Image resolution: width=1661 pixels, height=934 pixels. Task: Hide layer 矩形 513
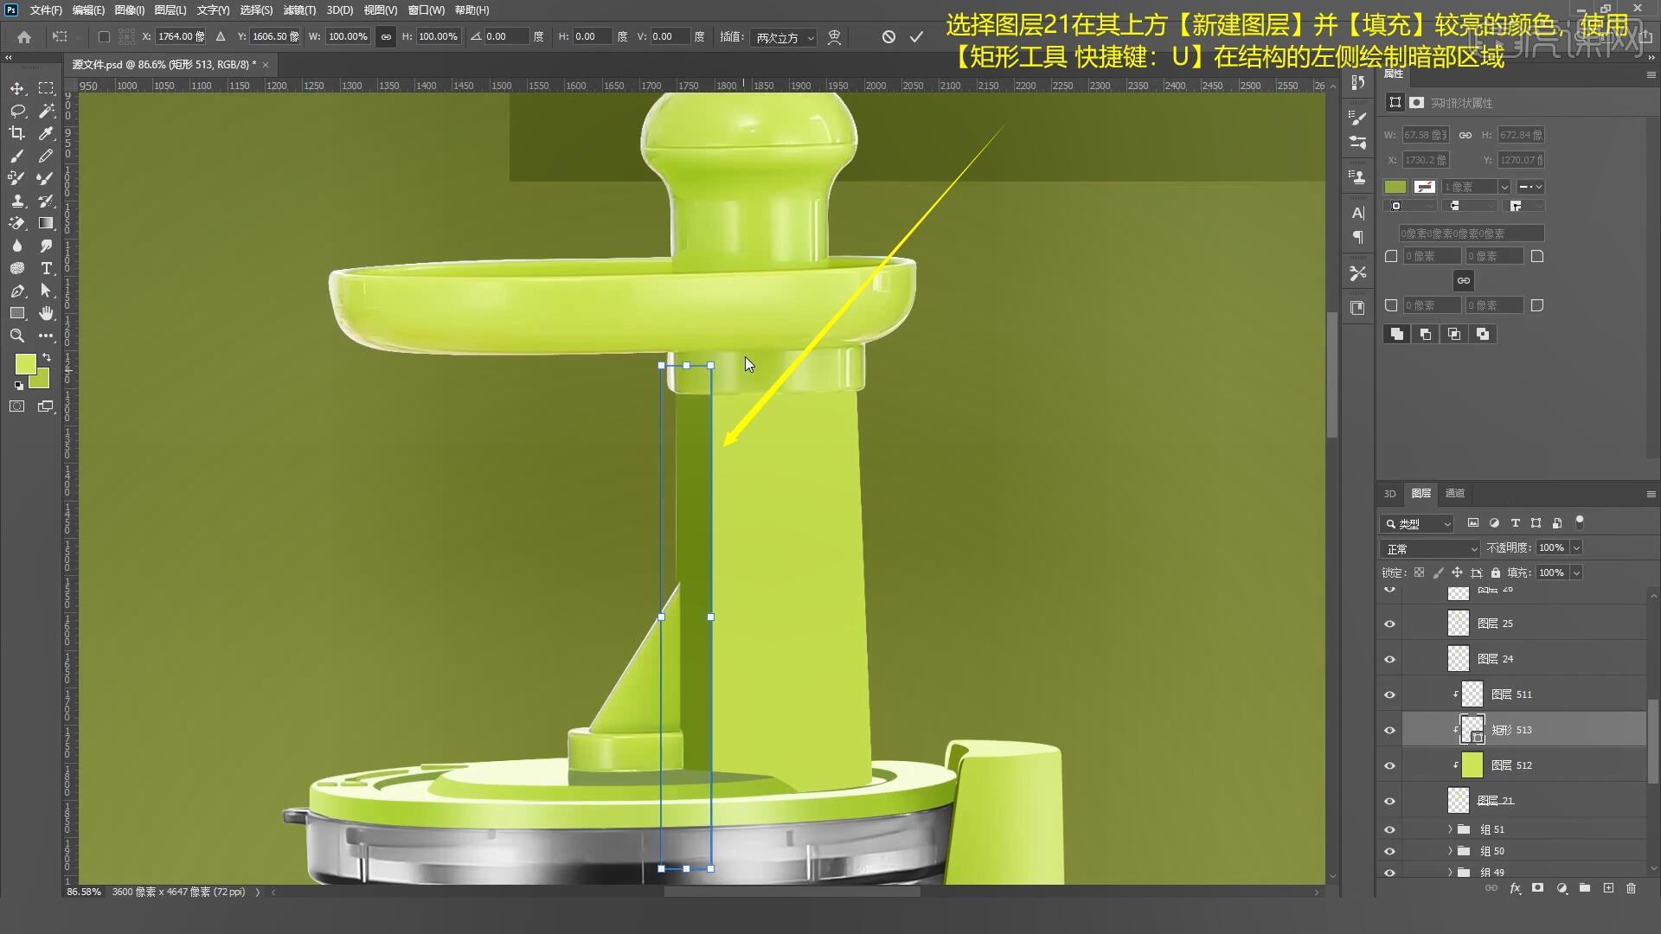click(1389, 730)
